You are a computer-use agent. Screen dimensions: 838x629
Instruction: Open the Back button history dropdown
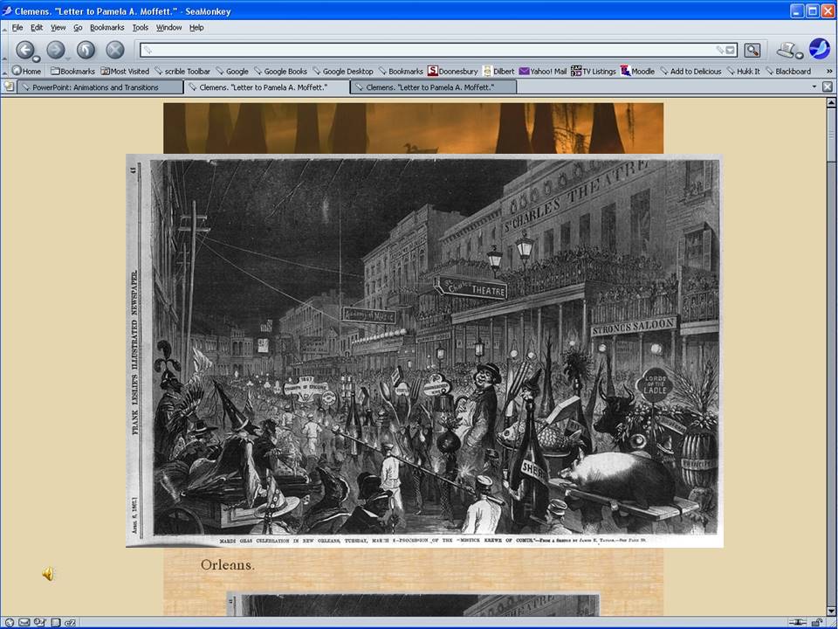[37, 59]
